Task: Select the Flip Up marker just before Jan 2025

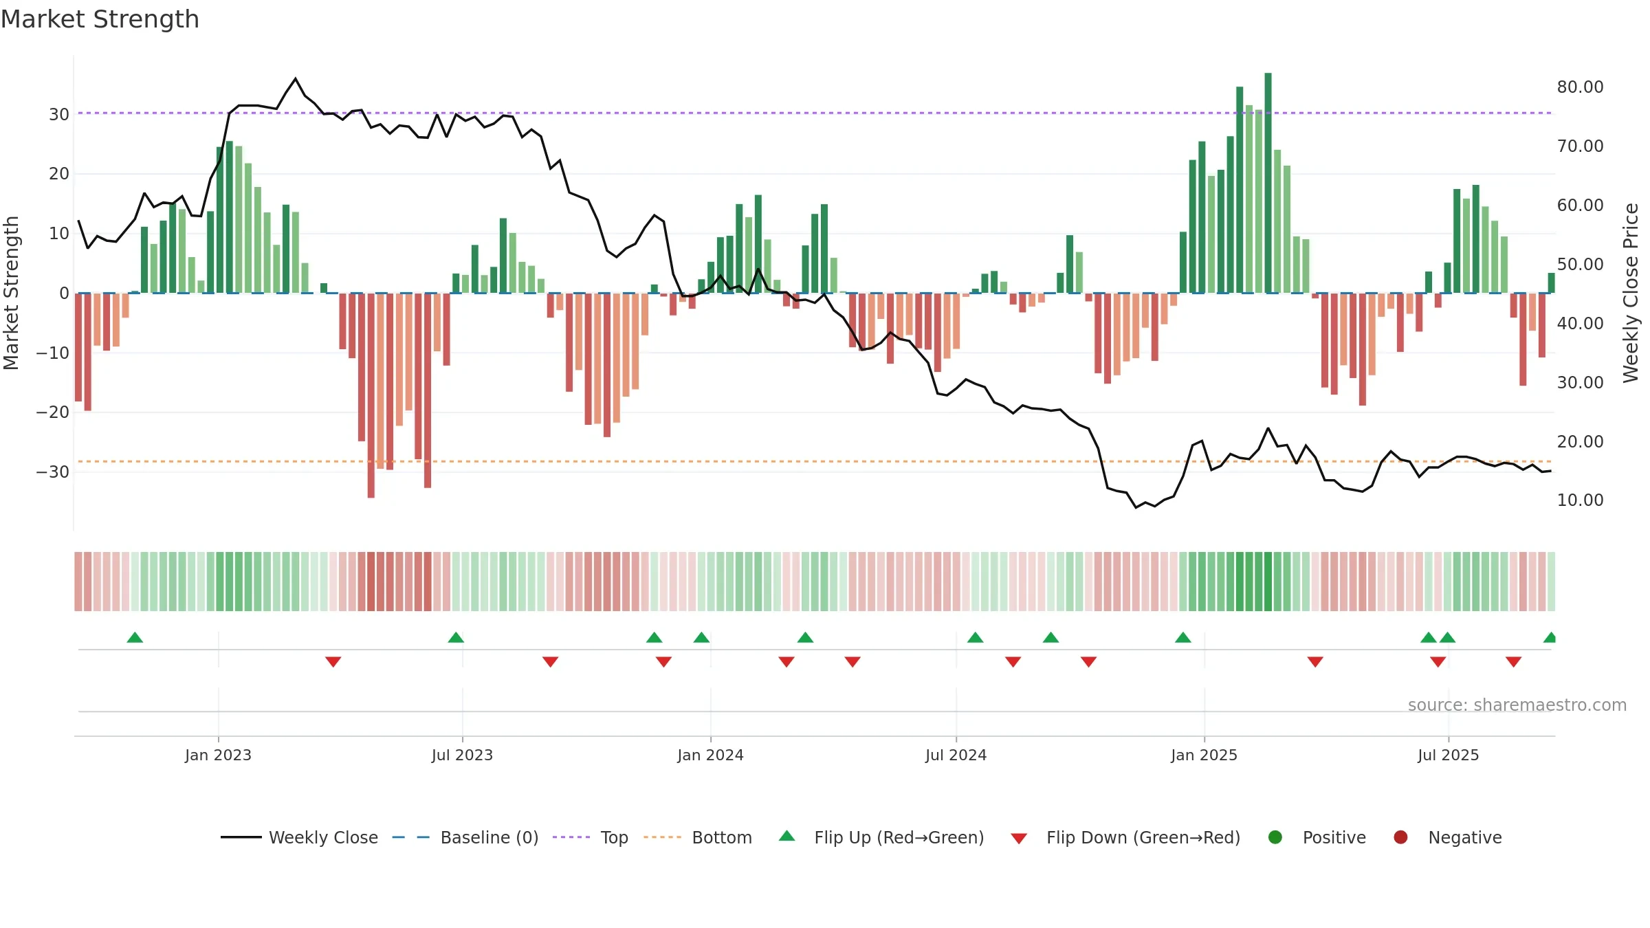Action: click(1183, 637)
